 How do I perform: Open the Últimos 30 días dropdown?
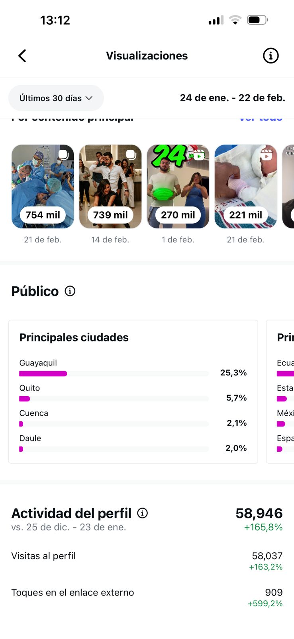(x=56, y=98)
